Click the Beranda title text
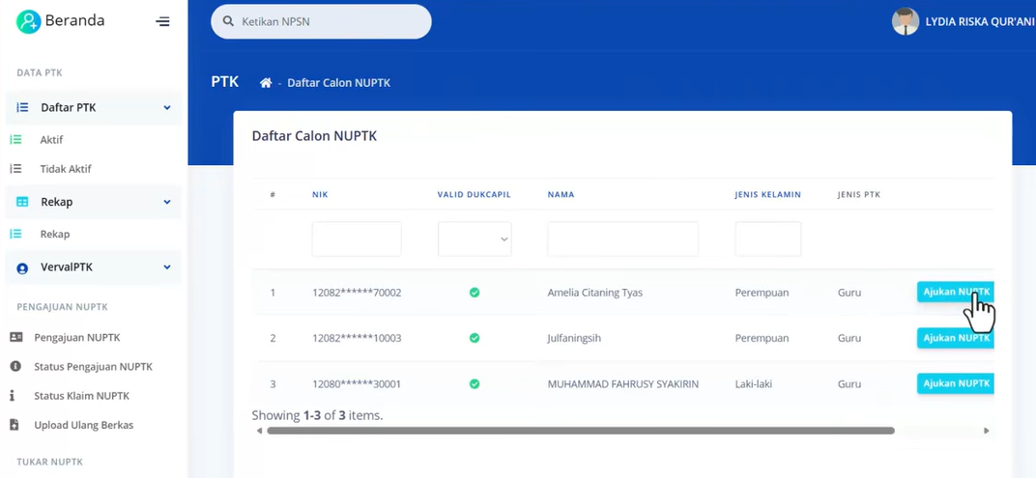 (74, 20)
